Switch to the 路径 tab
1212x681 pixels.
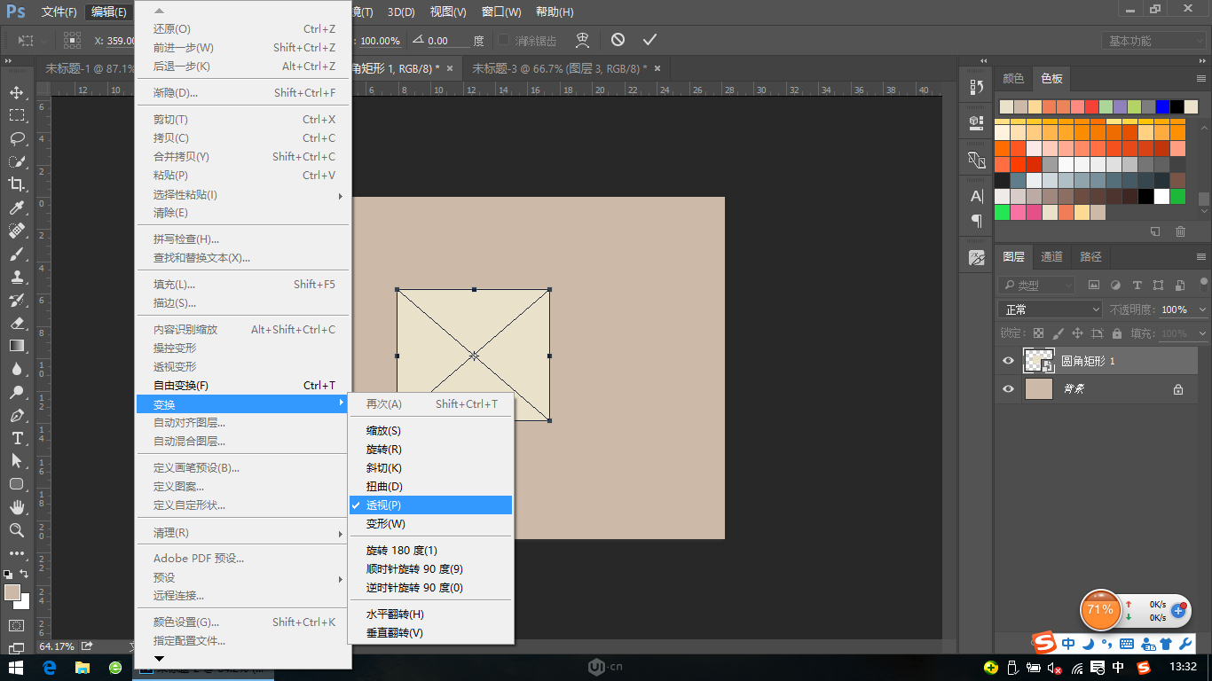coord(1090,256)
